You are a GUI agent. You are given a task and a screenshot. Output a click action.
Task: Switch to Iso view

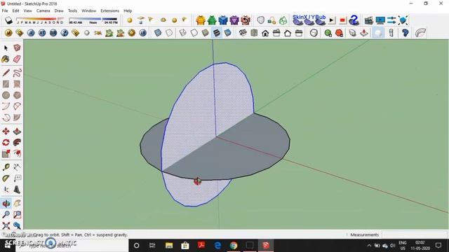tap(243, 33)
